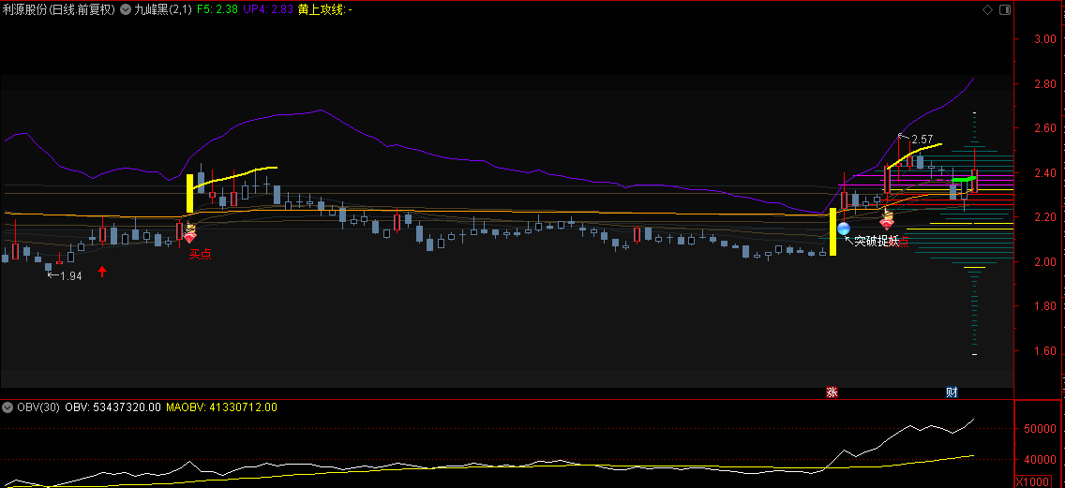Image resolution: width=1065 pixels, height=488 pixels.
Task: Click the MAOBV value label
Action: 221,407
